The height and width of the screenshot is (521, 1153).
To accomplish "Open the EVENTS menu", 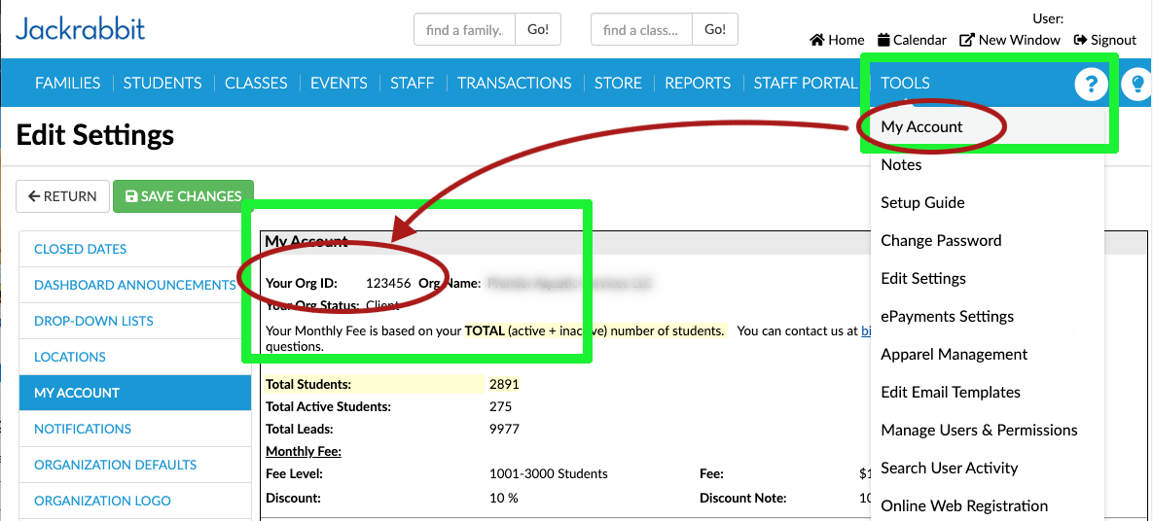I will point(339,83).
